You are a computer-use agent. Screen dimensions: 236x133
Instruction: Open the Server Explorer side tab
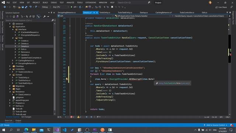tap(2, 27)
